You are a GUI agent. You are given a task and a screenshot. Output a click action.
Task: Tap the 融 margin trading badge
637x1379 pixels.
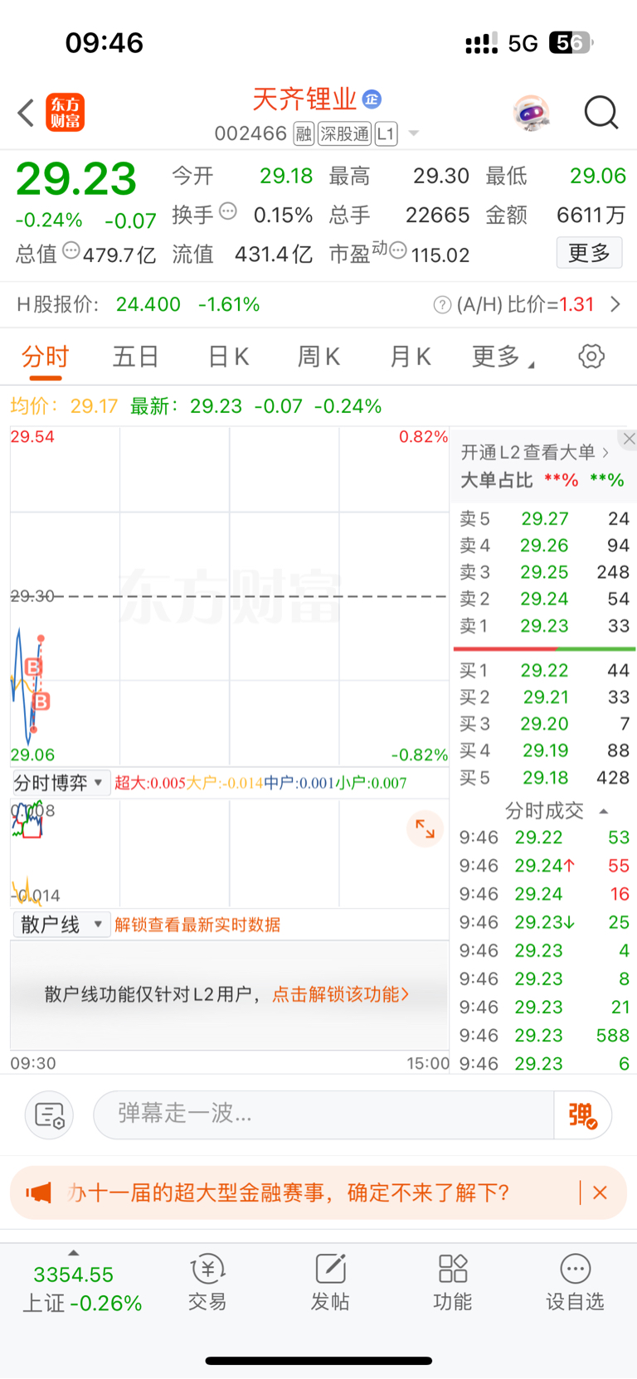pyautogui.click(x=304, y=134)
